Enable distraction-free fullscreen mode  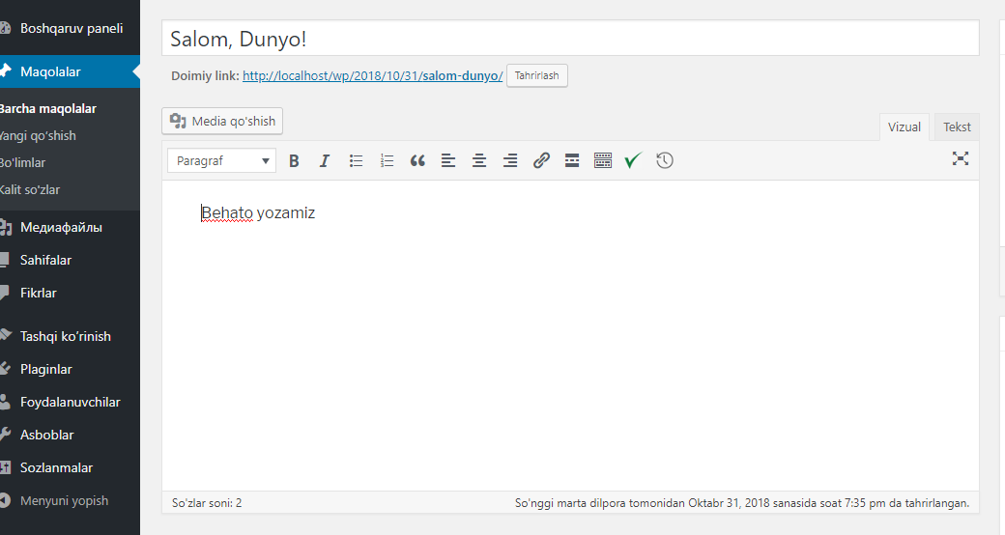point(961,159)
